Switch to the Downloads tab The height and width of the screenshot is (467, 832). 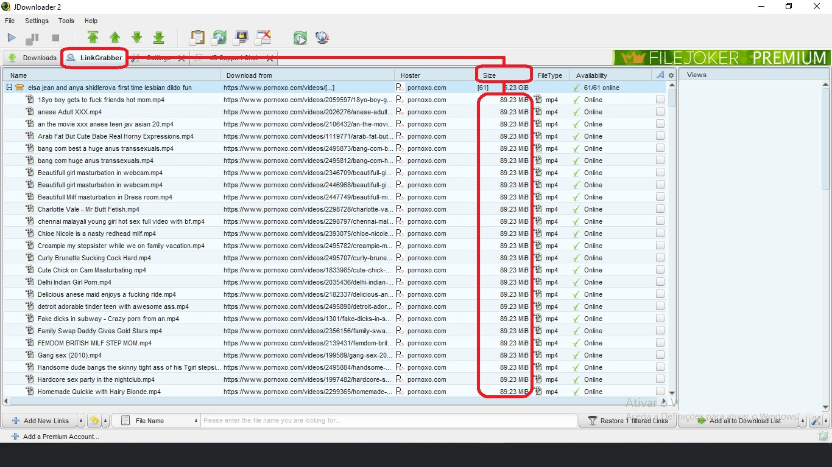[x=32, y=58]
